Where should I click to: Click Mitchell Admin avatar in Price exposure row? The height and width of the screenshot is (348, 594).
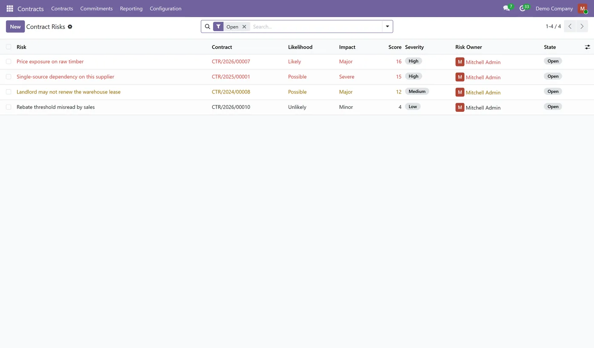coord(460,62)
